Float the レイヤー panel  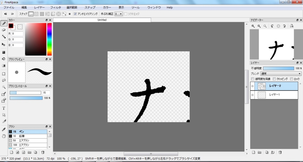point(297,63)
